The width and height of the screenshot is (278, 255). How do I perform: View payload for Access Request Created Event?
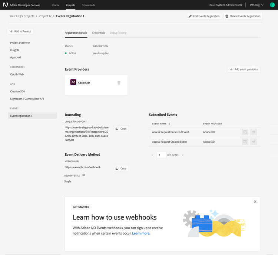coord(245,142)
